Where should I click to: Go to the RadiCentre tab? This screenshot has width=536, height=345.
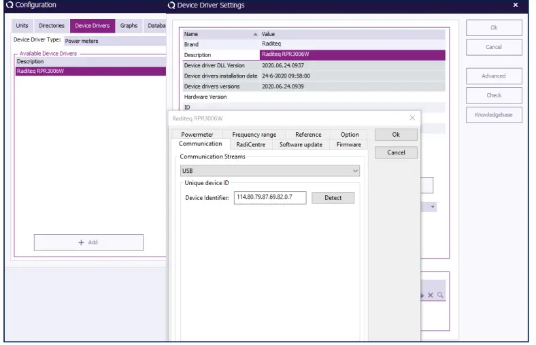click(x=251, y=144)
